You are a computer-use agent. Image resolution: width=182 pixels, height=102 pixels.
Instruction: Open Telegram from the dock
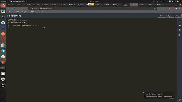[3, 51]
